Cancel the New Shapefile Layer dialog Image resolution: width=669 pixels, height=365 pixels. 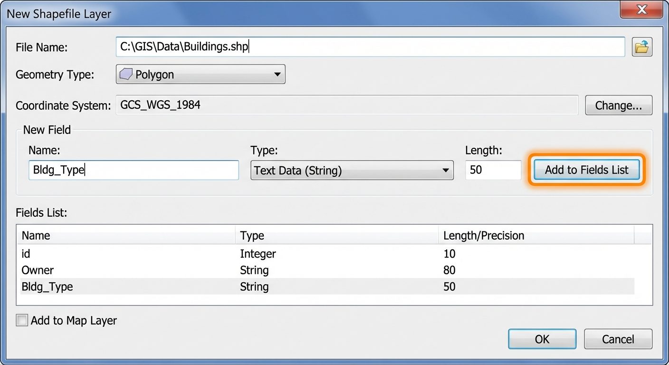tap(618, 339)
